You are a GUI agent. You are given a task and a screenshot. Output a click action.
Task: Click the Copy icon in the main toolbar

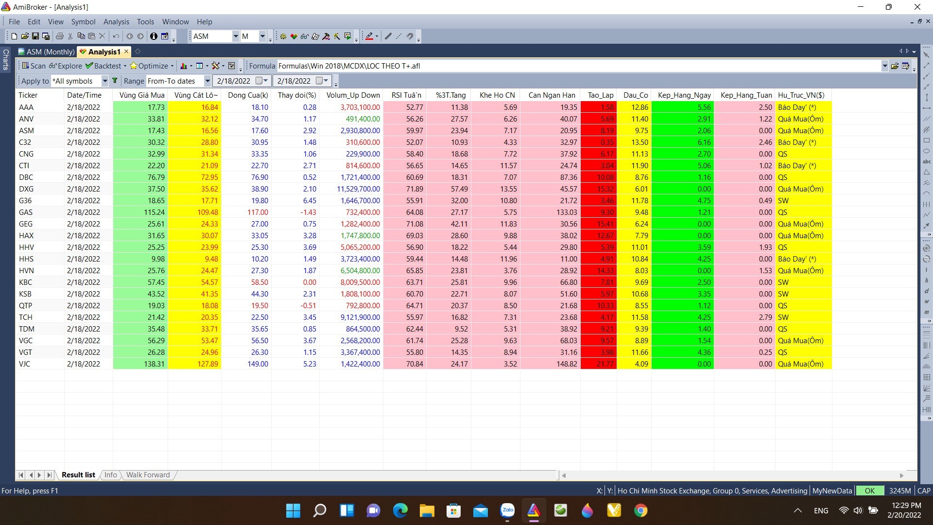click(x=81, y=36)
